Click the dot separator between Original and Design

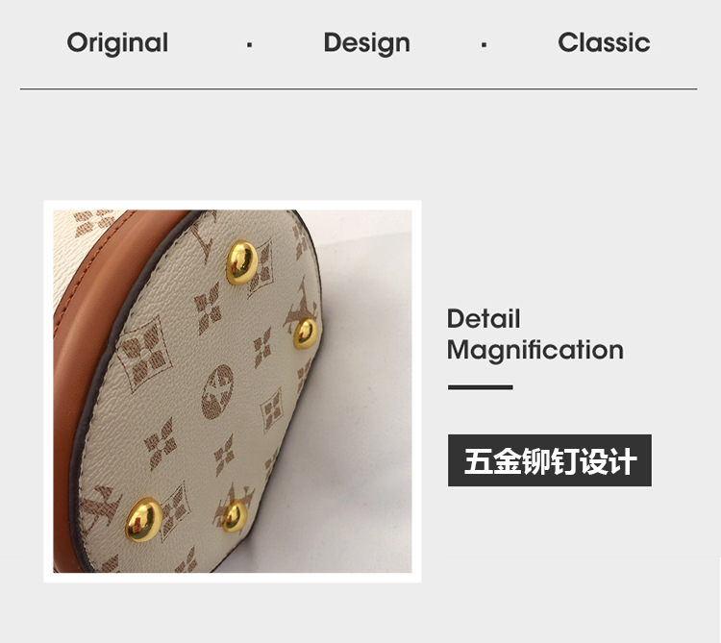tap(249, 44)
